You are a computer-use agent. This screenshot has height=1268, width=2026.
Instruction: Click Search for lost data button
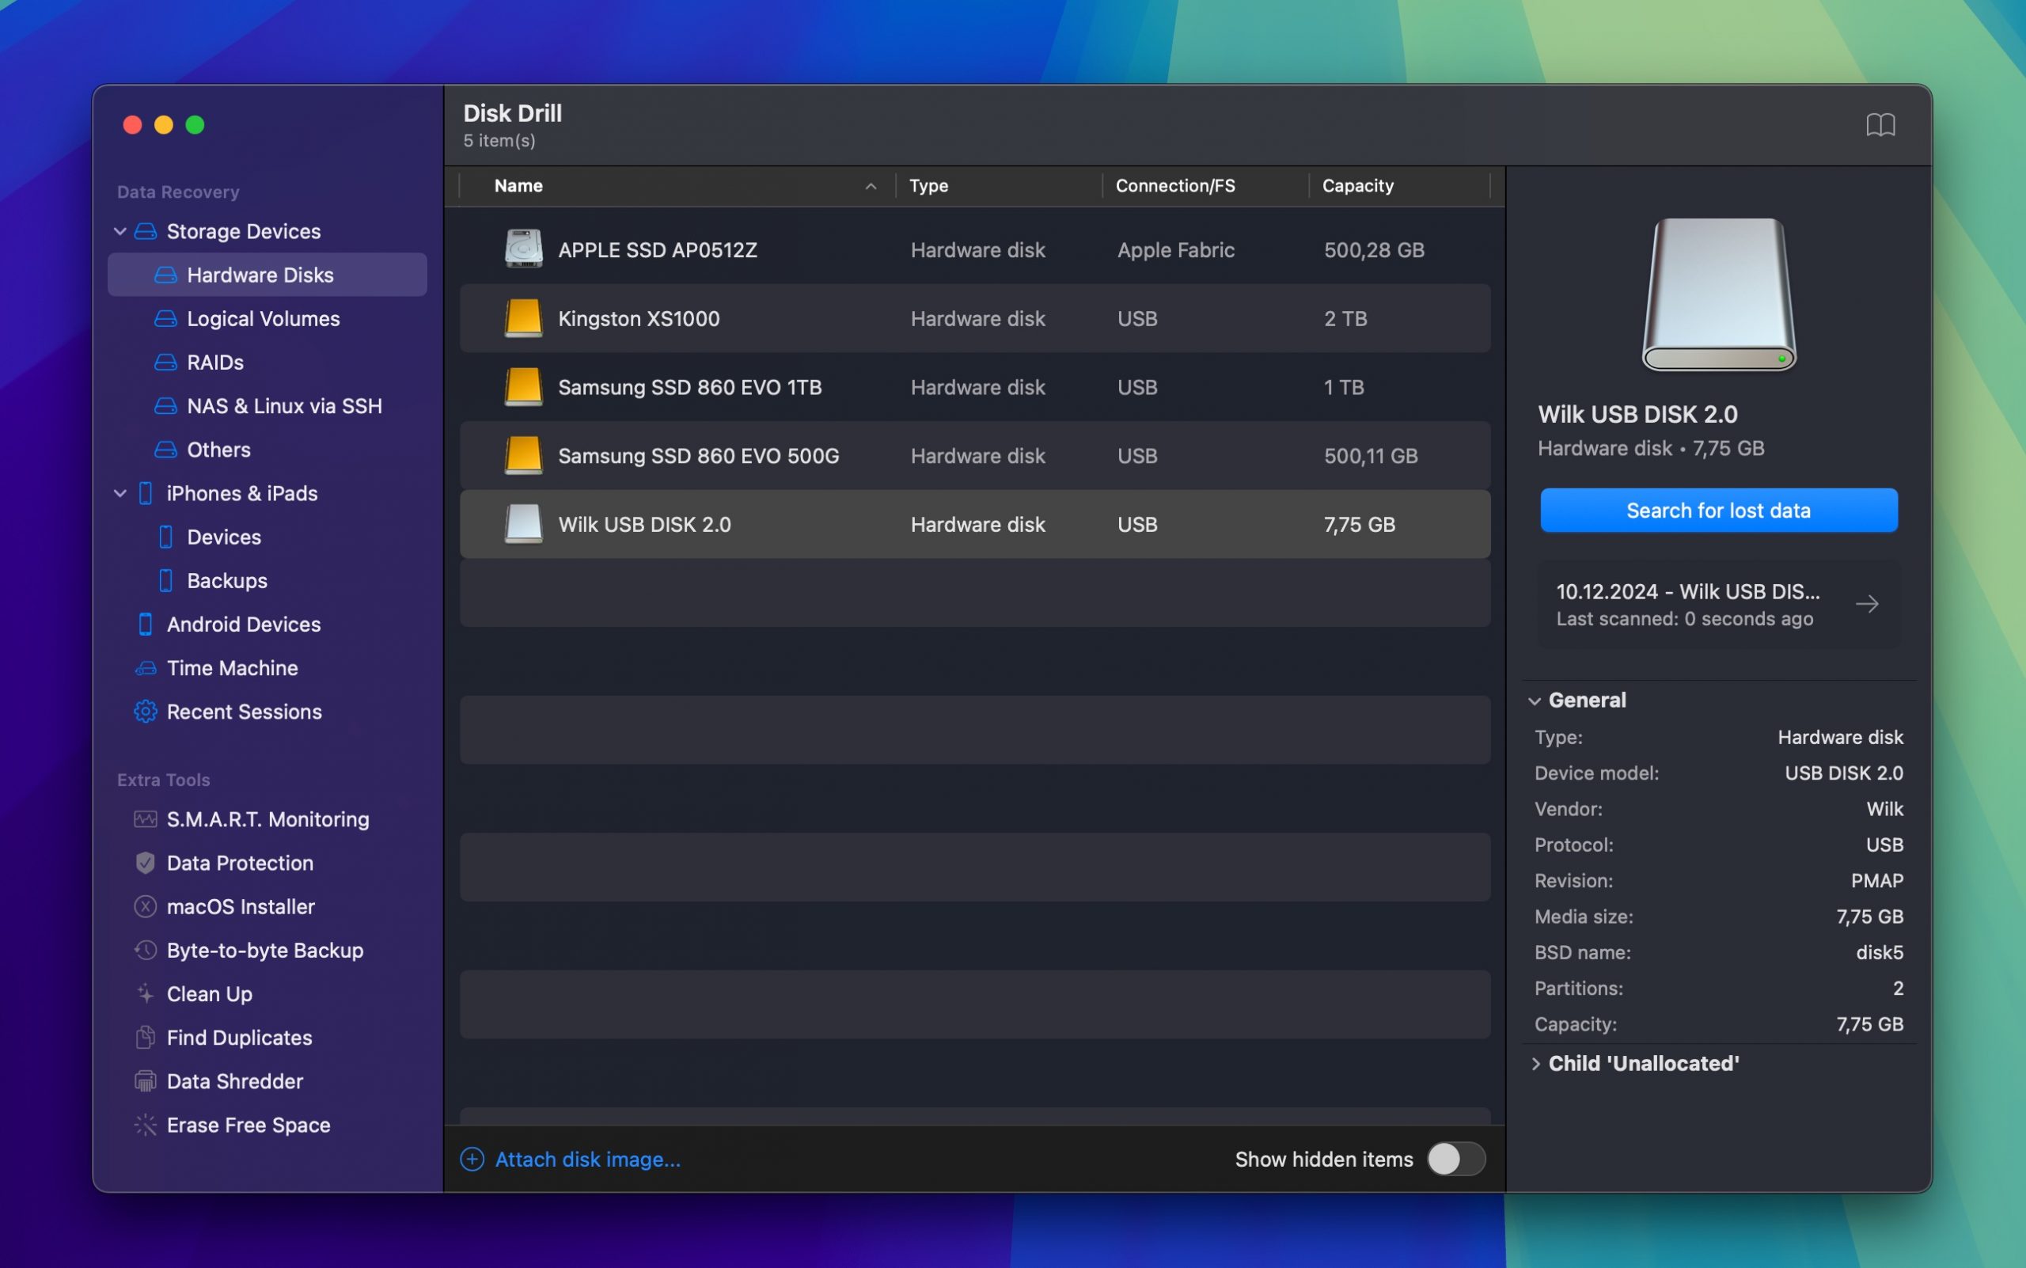coord(1718,510)
